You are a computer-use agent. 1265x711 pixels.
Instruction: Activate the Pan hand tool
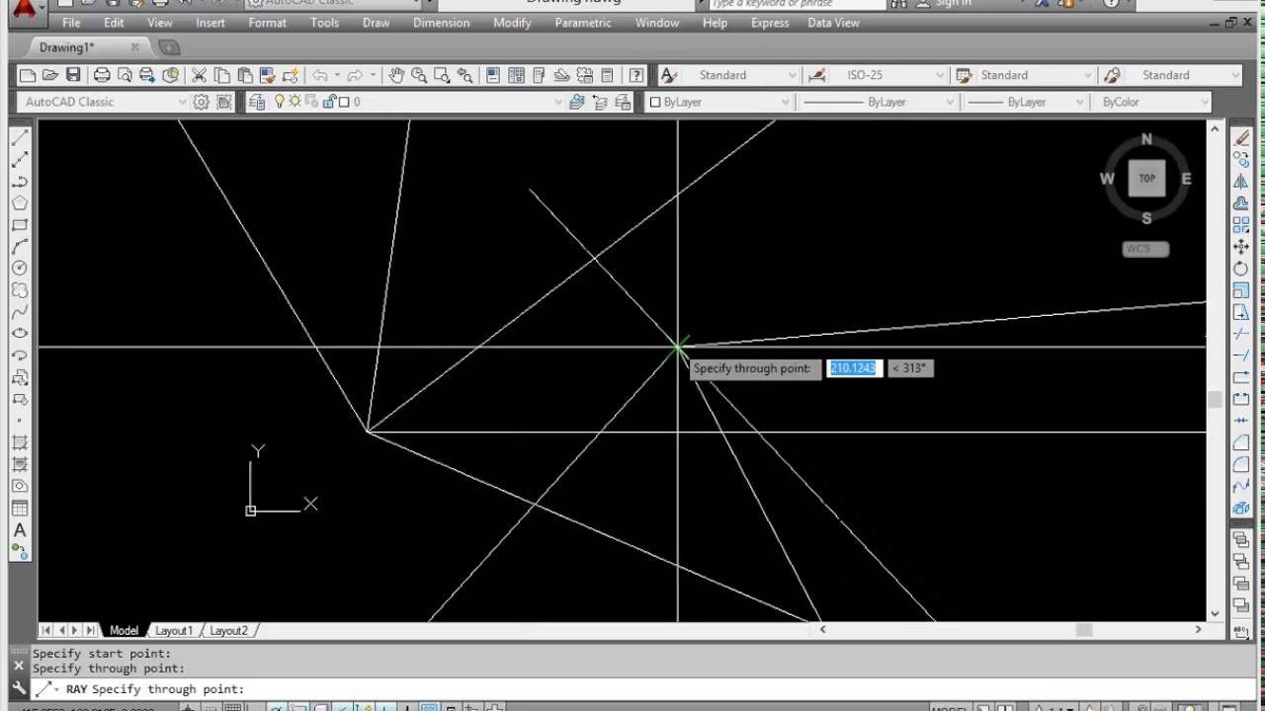coord(396,75)
